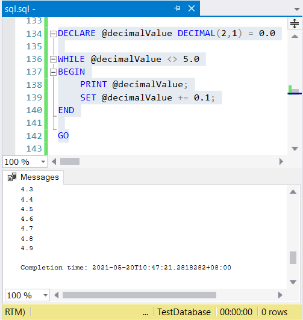This screenshot has height=320, width=303.
Task: Click the RTM) status bar entry
Action: (15, 312)
